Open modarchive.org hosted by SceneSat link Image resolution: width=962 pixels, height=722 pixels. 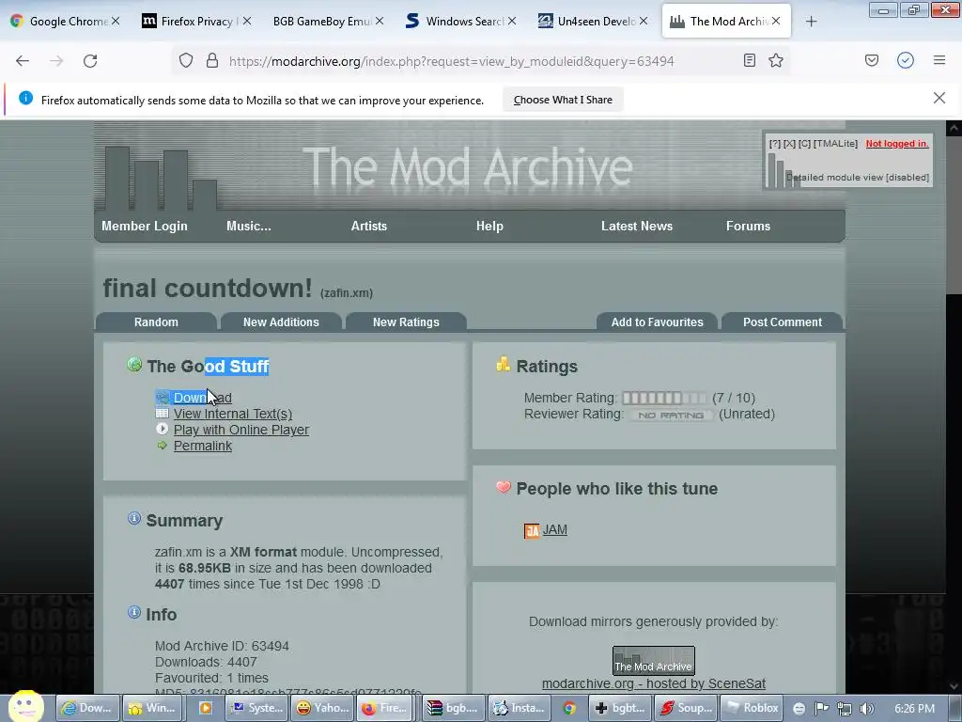point(654,683)
